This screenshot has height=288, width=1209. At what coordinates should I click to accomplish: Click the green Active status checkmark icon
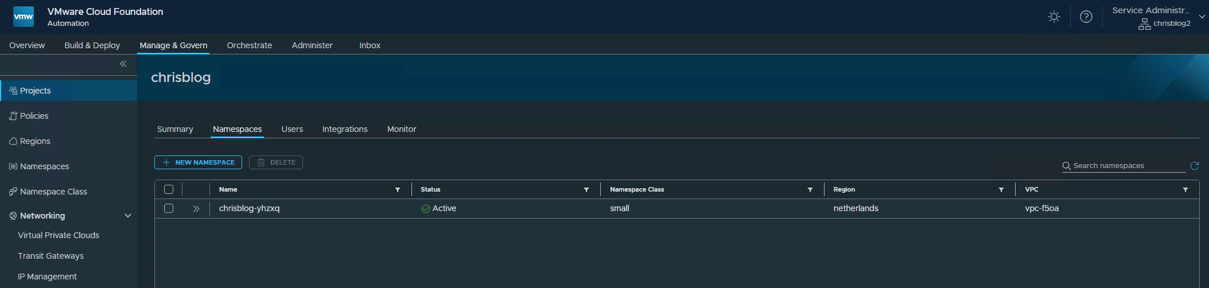point(426,209)
